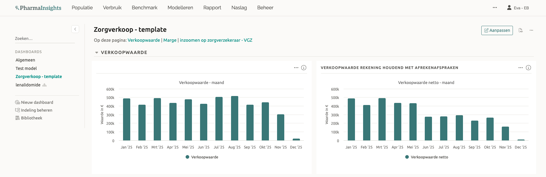
Task: Open the Naslag menu
Action: pyautogui.click(x=239, y=8)
